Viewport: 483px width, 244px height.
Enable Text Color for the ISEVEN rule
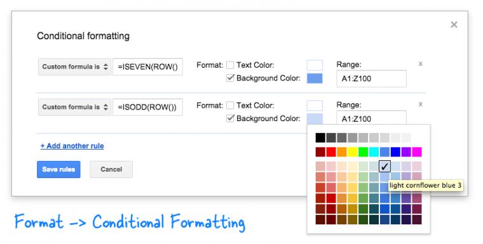coord(230,65)
